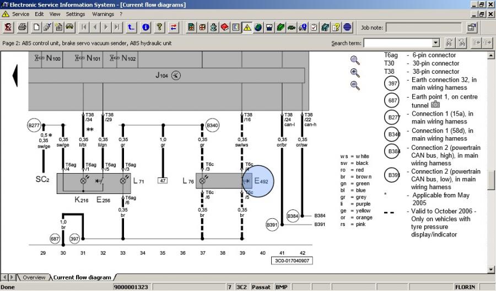Viewport: 496px width, 291px height.
Task: Click the yellow warning triangle icon
Action: pyautogui.click(x=247, y=27)
